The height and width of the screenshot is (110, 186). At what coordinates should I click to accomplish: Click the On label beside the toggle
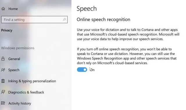(x=92, y=70)
